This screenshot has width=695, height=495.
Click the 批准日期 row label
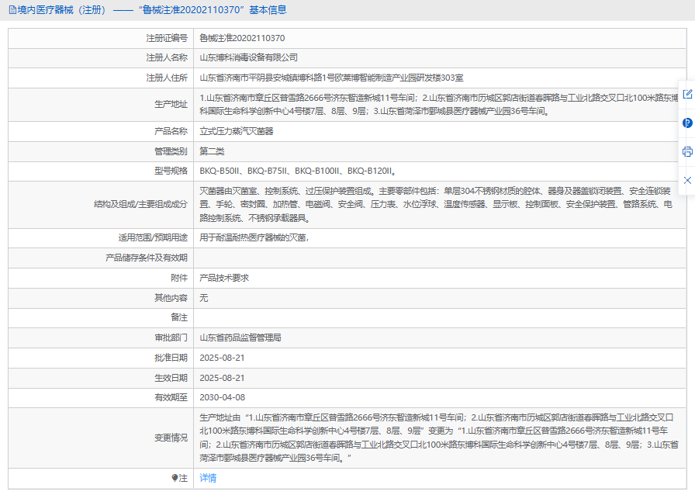click(171, 358)
